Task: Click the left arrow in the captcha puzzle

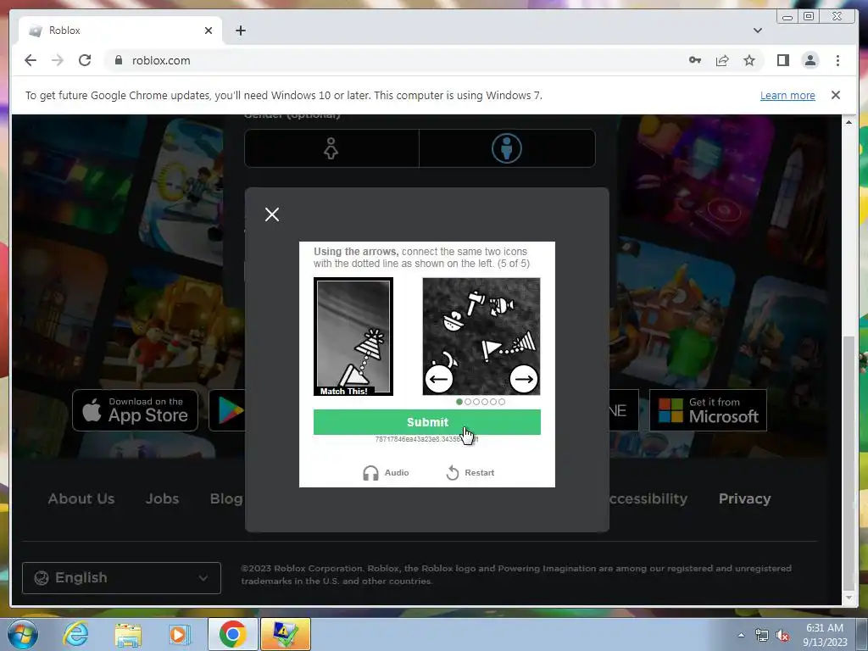Action: coord(439,379)
